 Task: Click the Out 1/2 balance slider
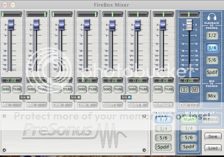(x=189, y=14)
